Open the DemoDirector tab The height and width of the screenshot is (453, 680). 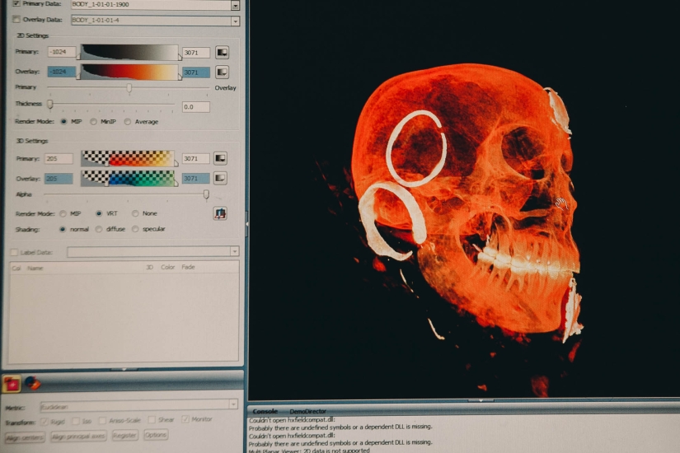[307, 411]
